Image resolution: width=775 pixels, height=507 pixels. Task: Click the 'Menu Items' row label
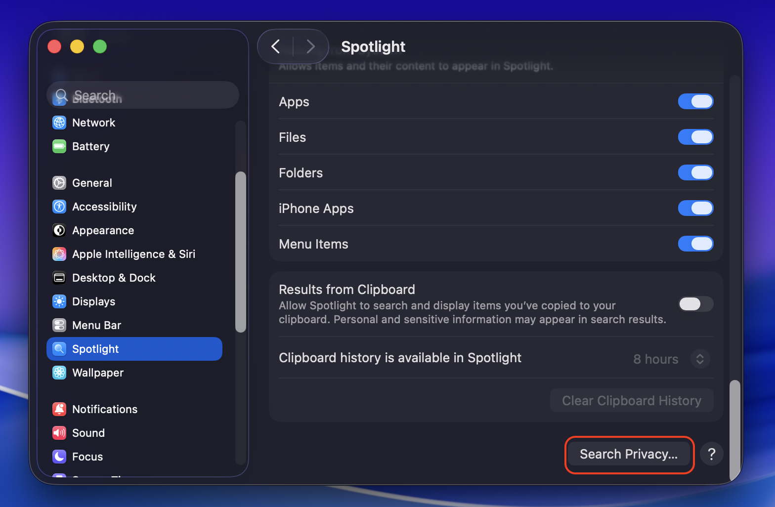313,244
